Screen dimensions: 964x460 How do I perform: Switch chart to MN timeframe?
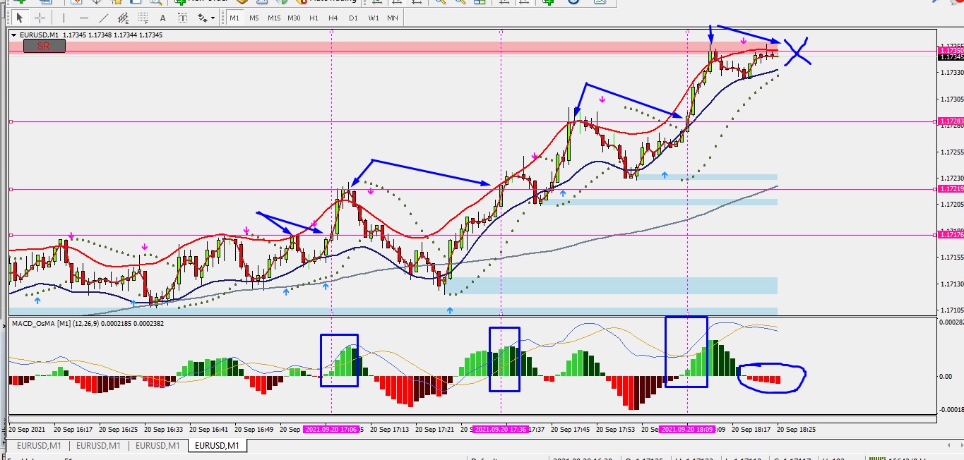392,18
